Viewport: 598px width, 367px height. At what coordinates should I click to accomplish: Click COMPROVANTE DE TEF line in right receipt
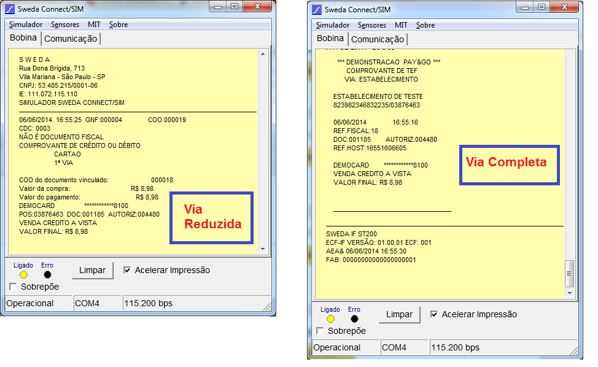pos(382,71)
